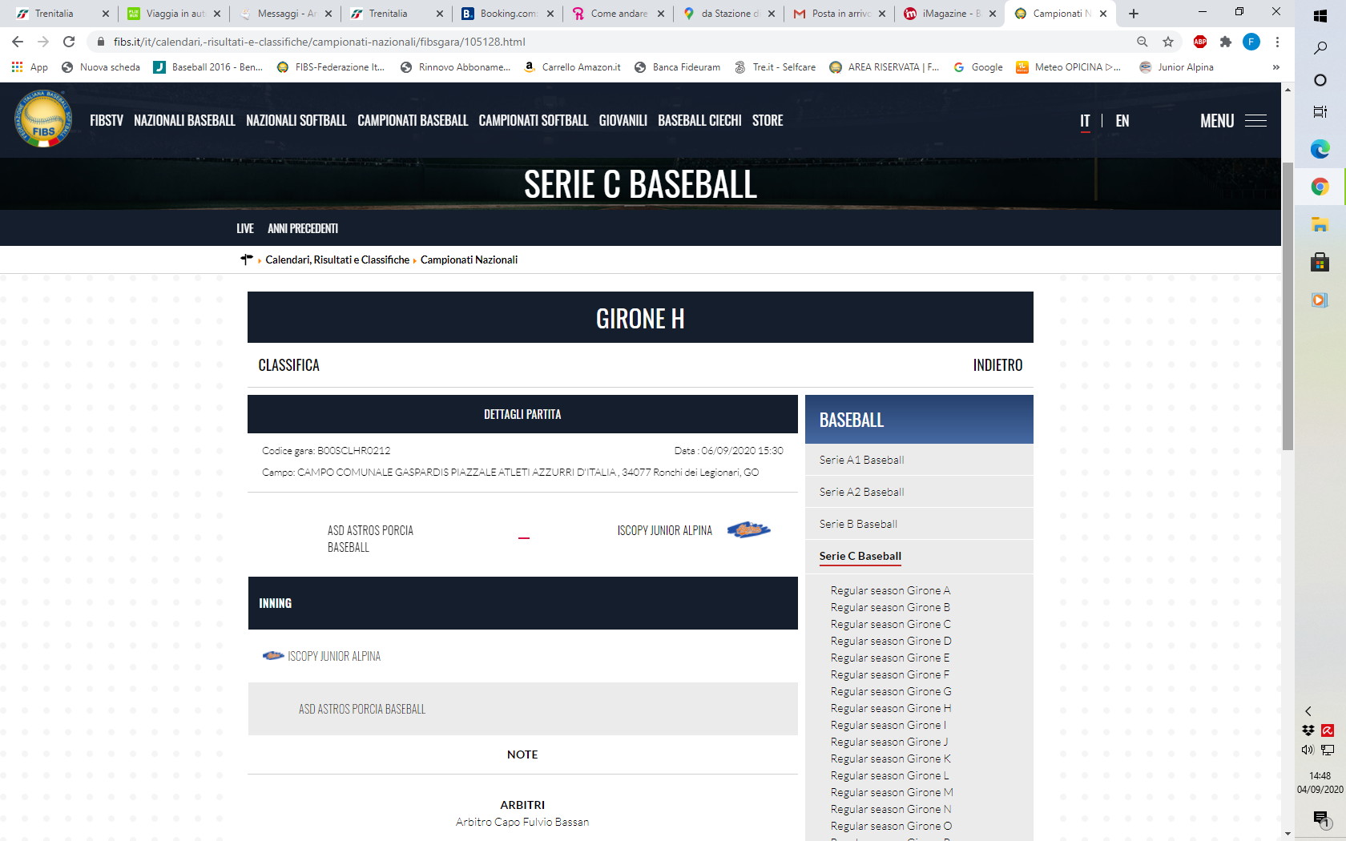The width and height of the screenshot is (1346, 841).
Task: Open the AdBlock Plus extension icon
Action: pyautogui.click(x=1200, y=42)
